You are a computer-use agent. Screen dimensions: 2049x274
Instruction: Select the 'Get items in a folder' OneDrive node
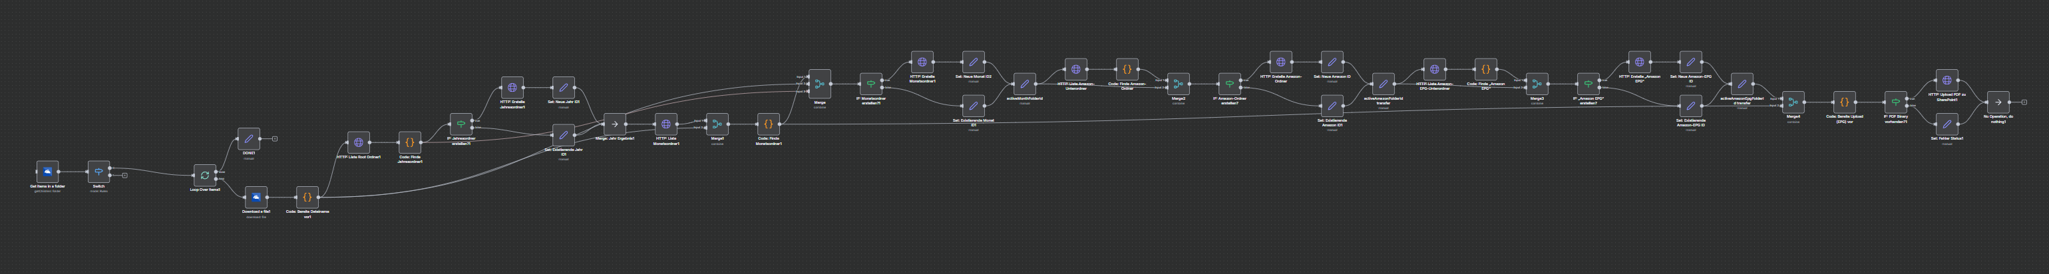tap(48, 172)
